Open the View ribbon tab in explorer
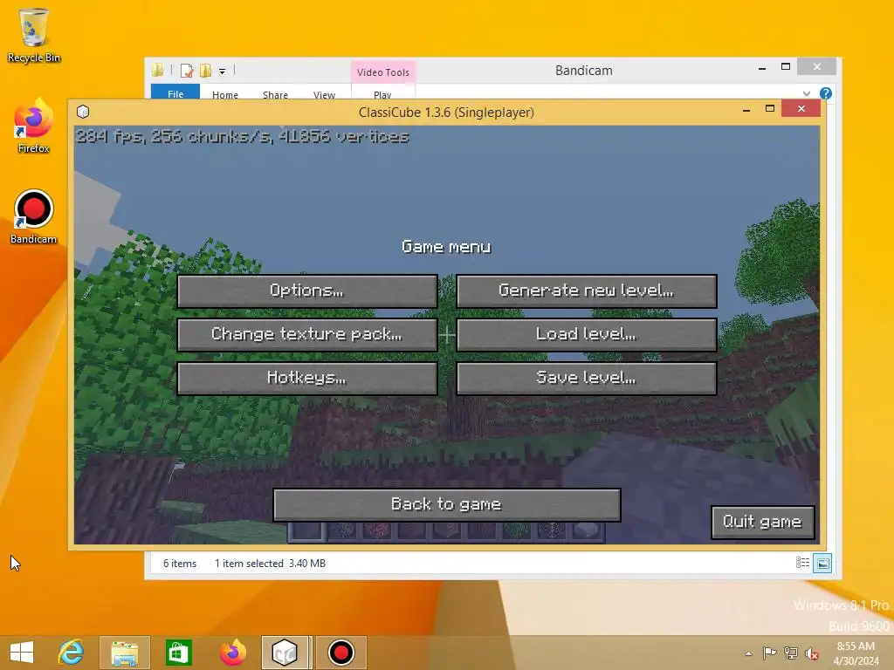 tap(325, 94)
